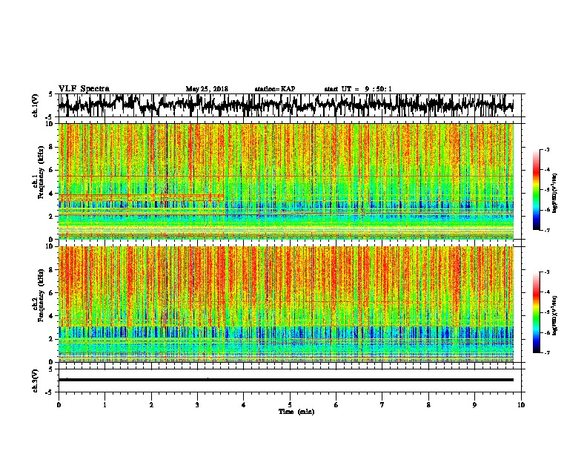
Task: Click time axis tick label "1"
Action: 105,404
